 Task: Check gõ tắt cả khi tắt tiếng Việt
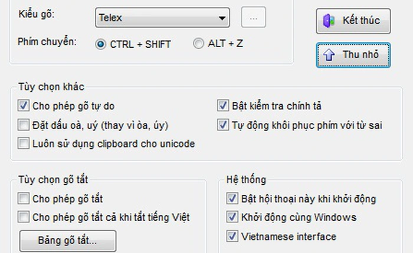(x=24, y=217)
